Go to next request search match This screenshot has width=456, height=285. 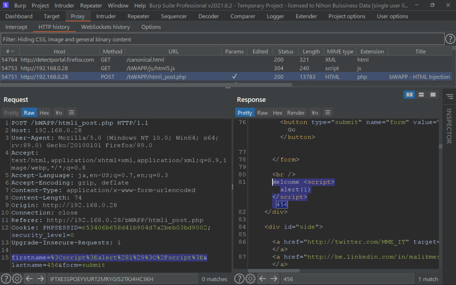41,279
